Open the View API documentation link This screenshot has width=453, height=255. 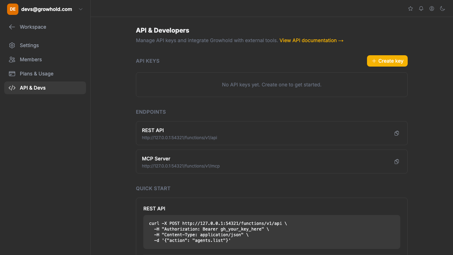tap(311, 40)
